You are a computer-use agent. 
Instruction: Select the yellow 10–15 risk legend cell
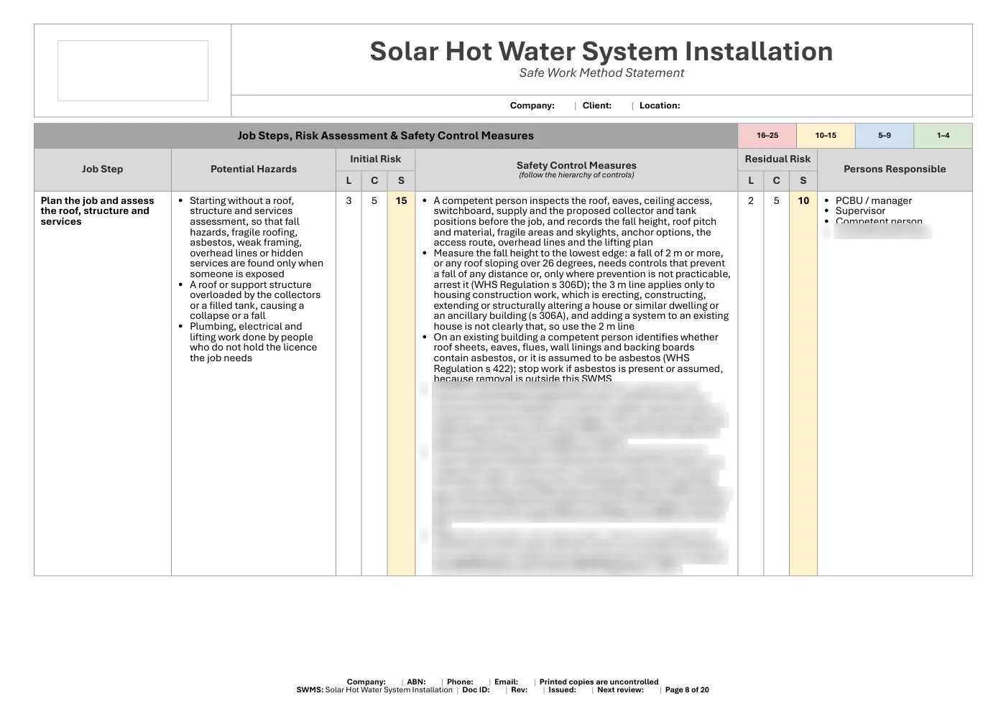(826, 136)
